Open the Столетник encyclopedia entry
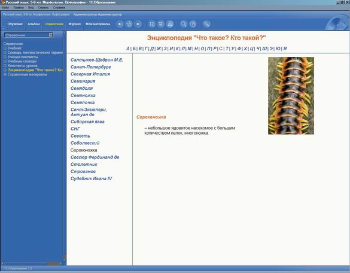The image size is (350, 273). pos(84,165)
